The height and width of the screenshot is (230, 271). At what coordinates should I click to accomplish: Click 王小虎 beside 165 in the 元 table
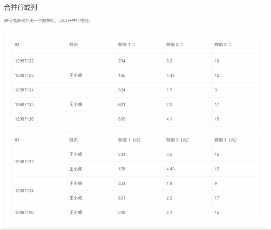[x=75, y=169]
